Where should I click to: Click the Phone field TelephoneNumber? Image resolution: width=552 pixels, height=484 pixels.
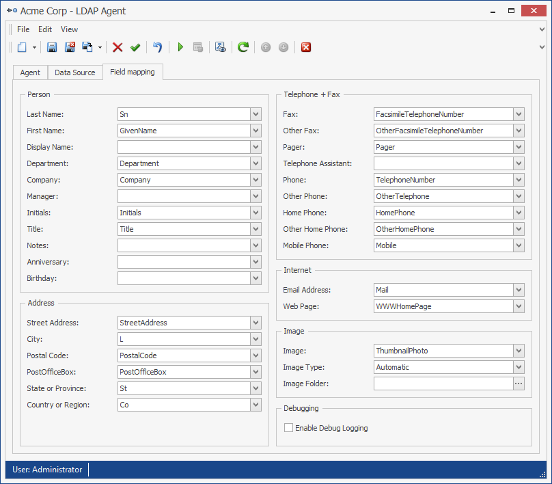[x=443, y=180]
